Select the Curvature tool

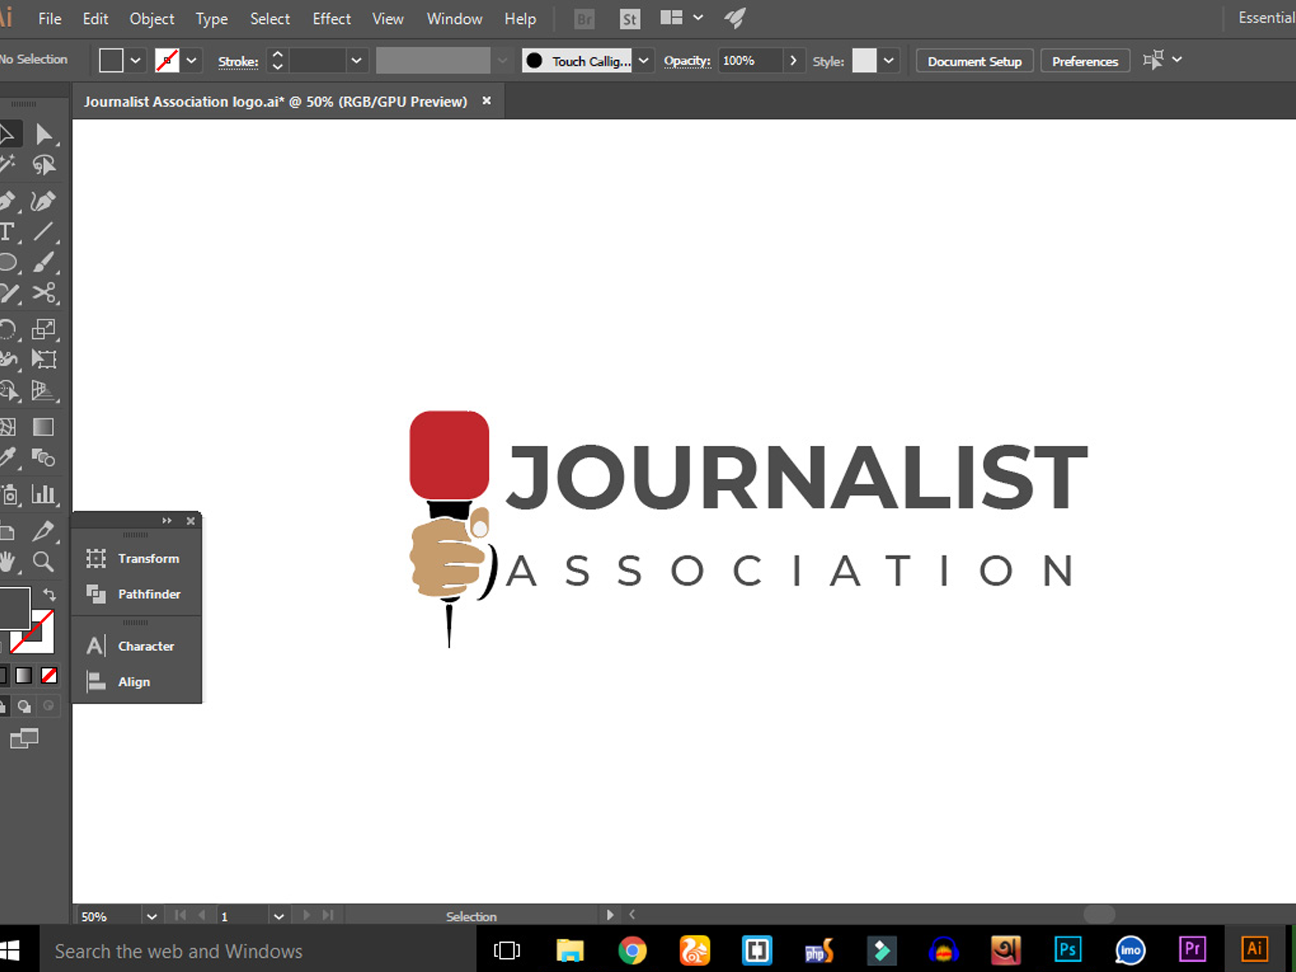(x=43, y=201)
